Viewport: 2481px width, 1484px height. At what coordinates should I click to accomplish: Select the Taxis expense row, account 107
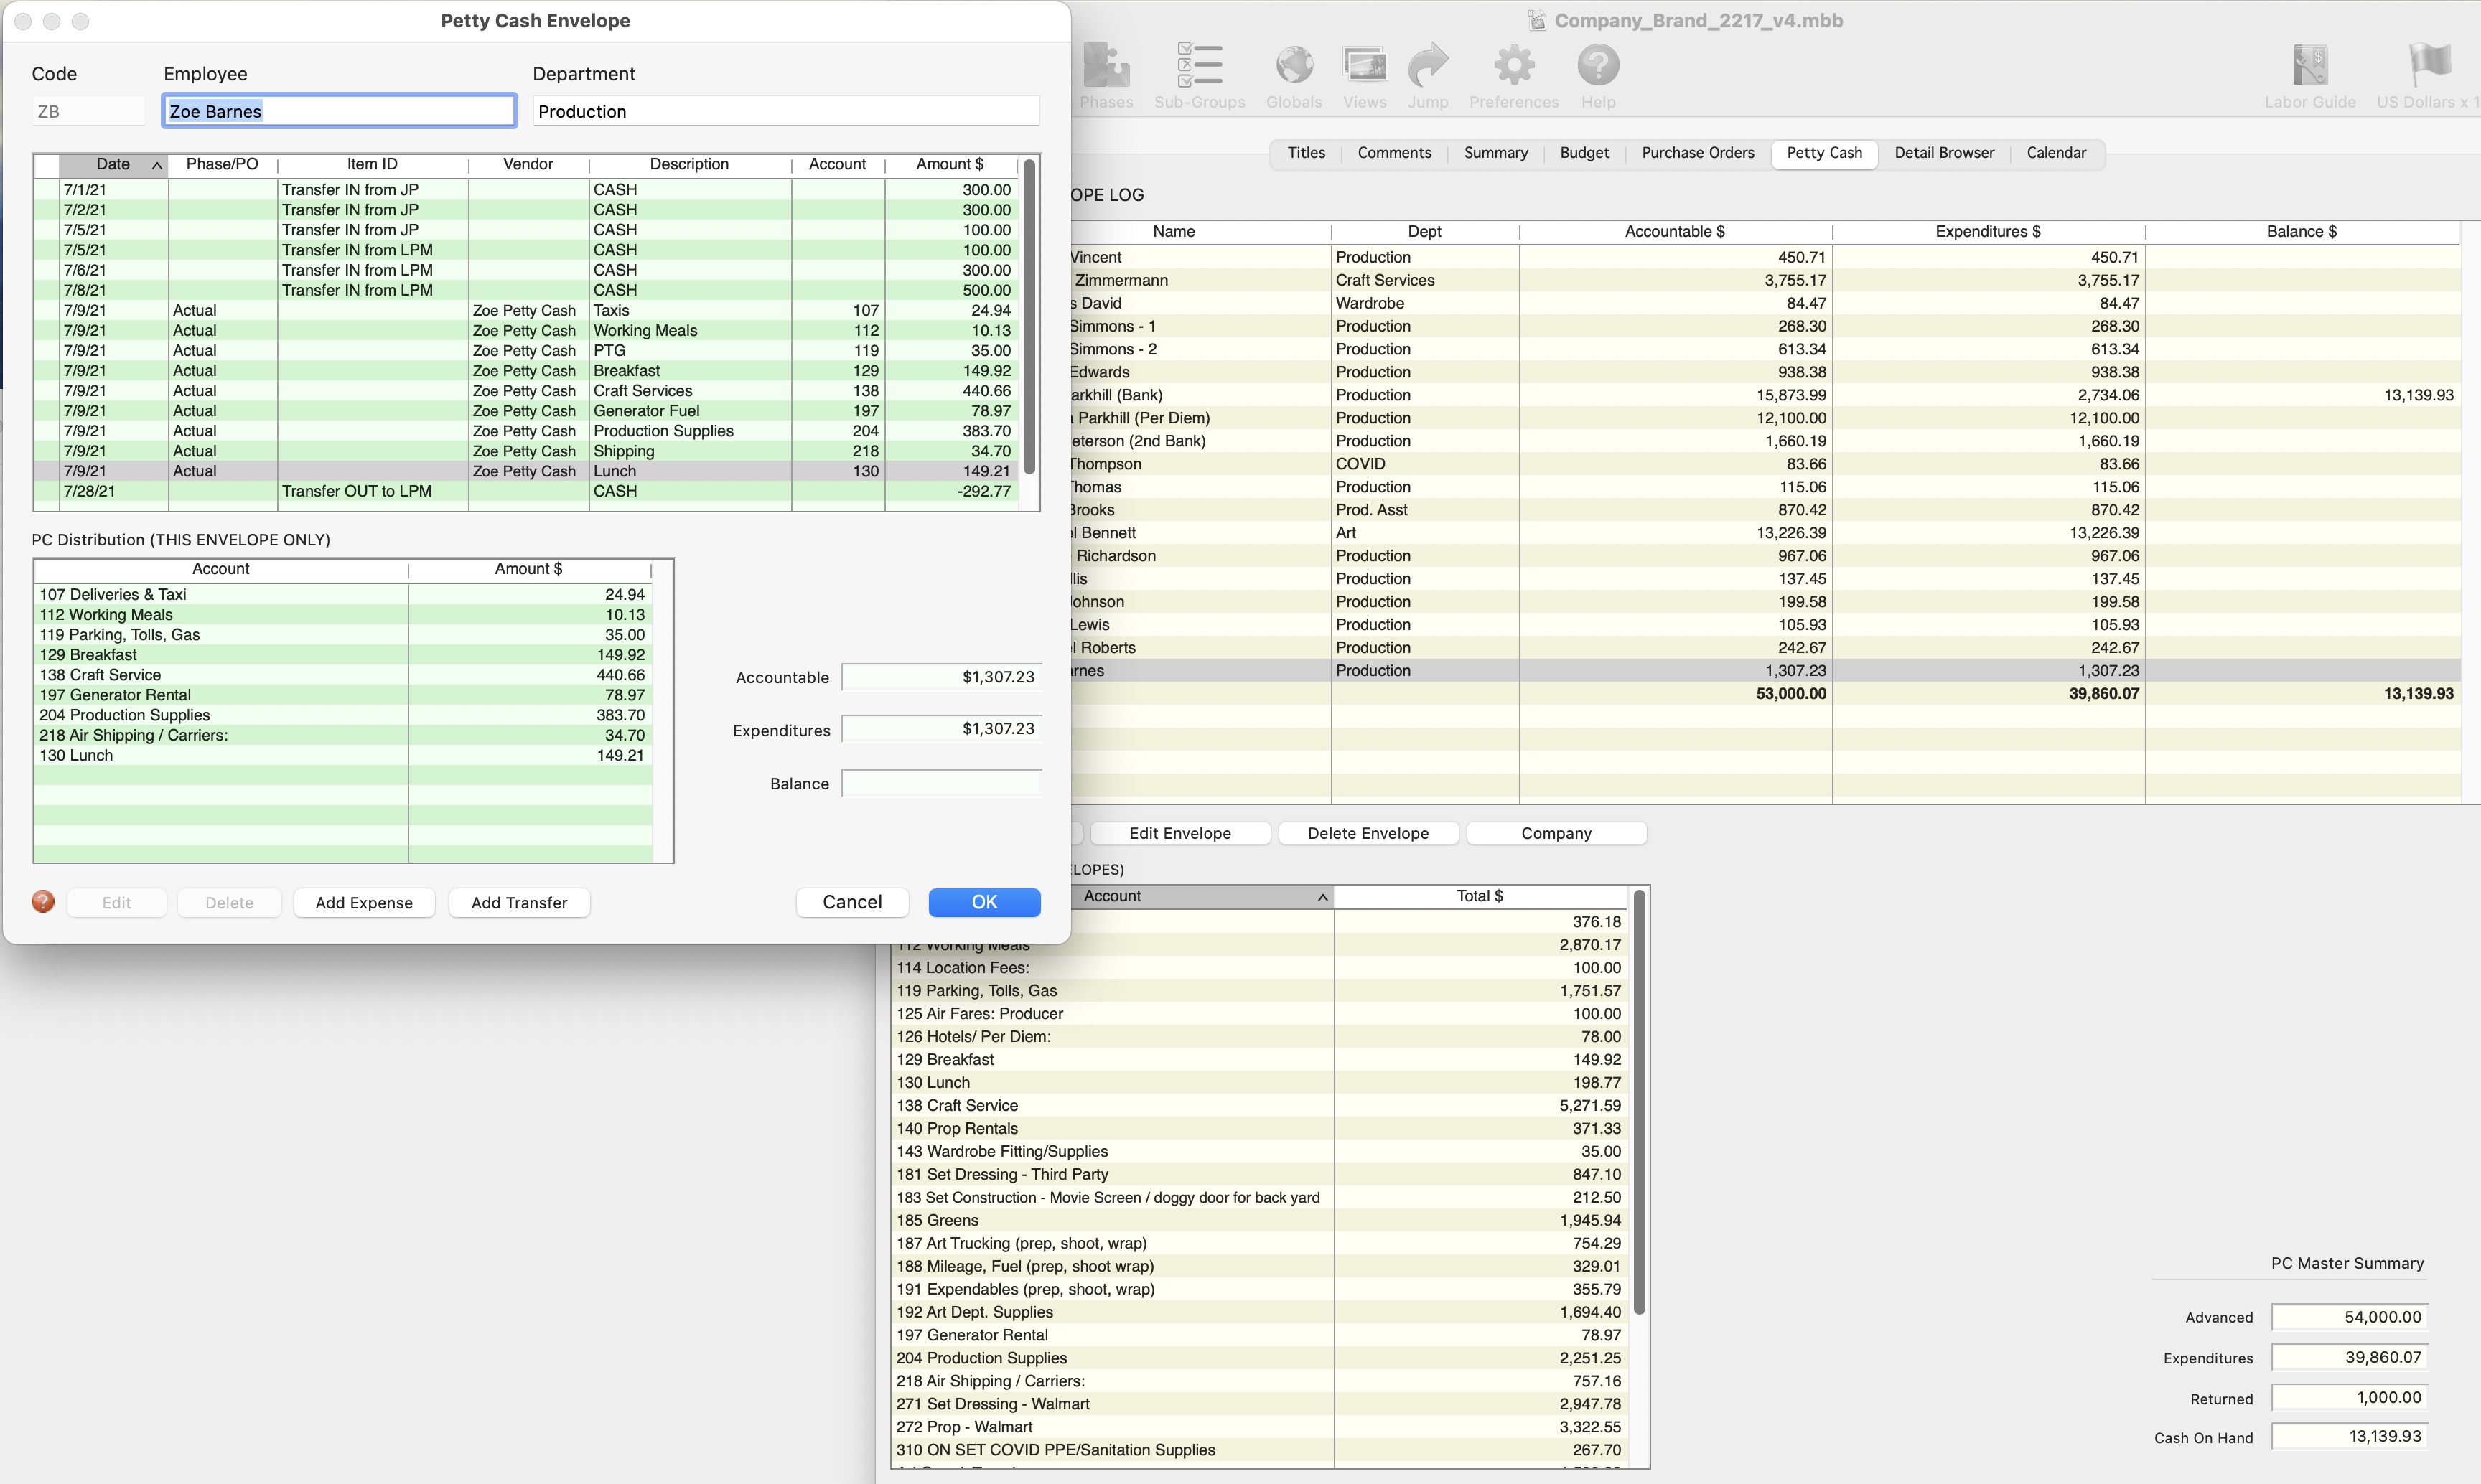click(x=526, y=310)
